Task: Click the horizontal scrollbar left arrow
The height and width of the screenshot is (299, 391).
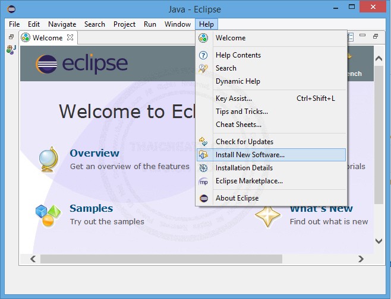Action: [33, 259]
